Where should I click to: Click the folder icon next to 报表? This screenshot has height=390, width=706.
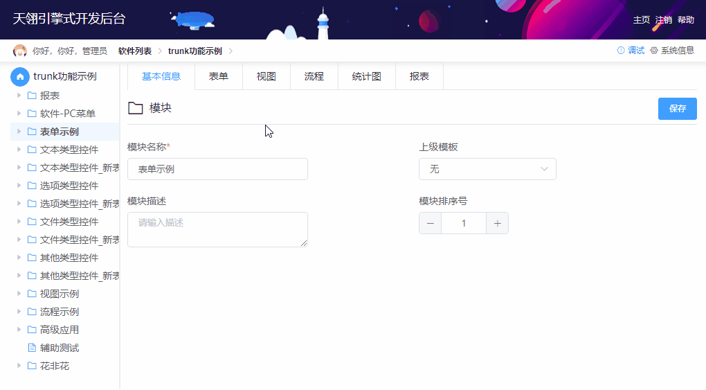(x=32, y=96)
